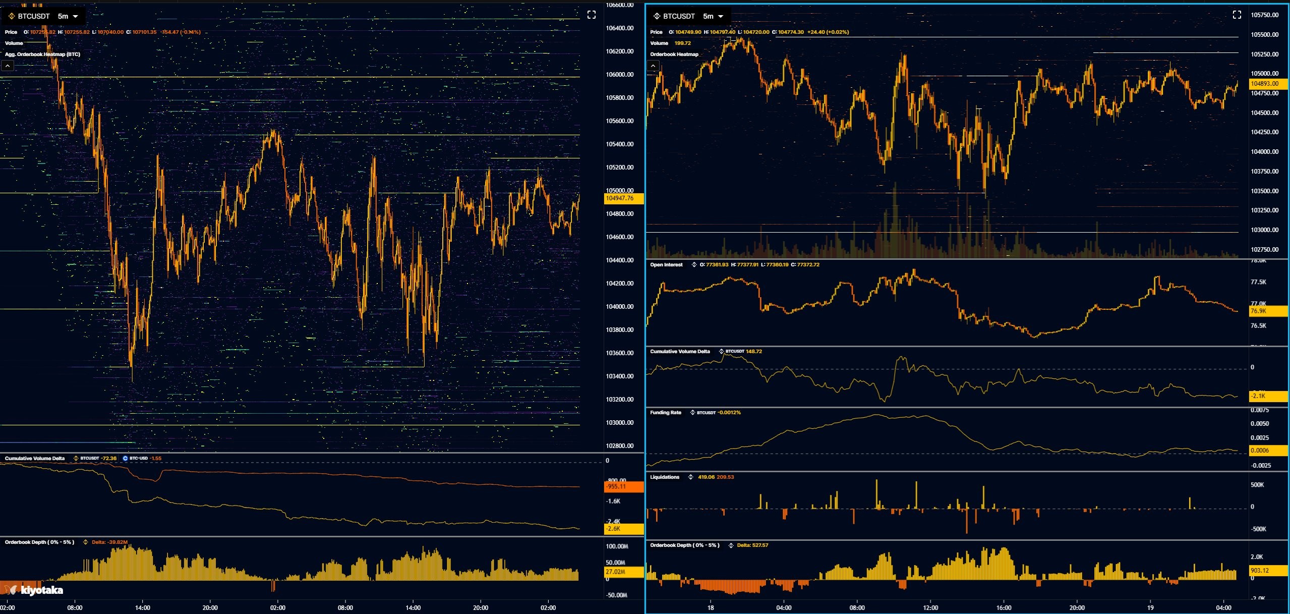Click the Binance exchange icon on right chart
This screenshot has height=614, width=1290.
pos(657,16)
